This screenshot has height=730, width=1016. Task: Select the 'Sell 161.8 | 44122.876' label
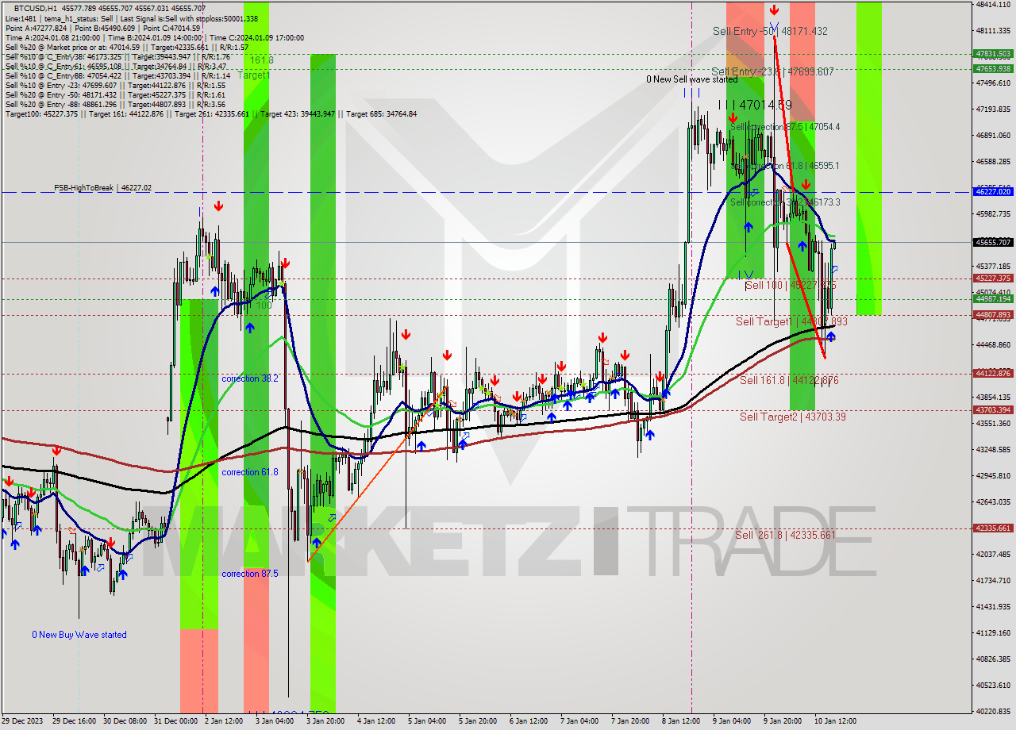coord(789,380)
